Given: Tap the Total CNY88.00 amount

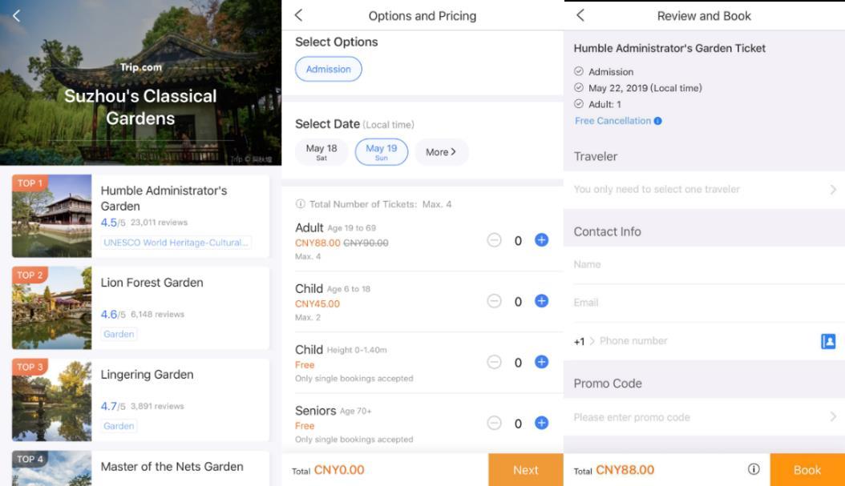Looking at the screenshot, I should 625,470.
